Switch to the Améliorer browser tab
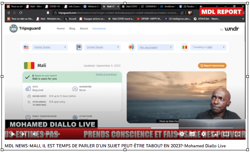The height and width of the screenshot is (153, 250). point(168,6)
